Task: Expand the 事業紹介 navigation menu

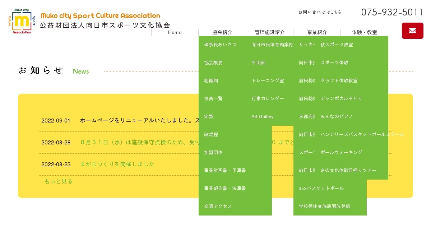Action: coord(317,32)
